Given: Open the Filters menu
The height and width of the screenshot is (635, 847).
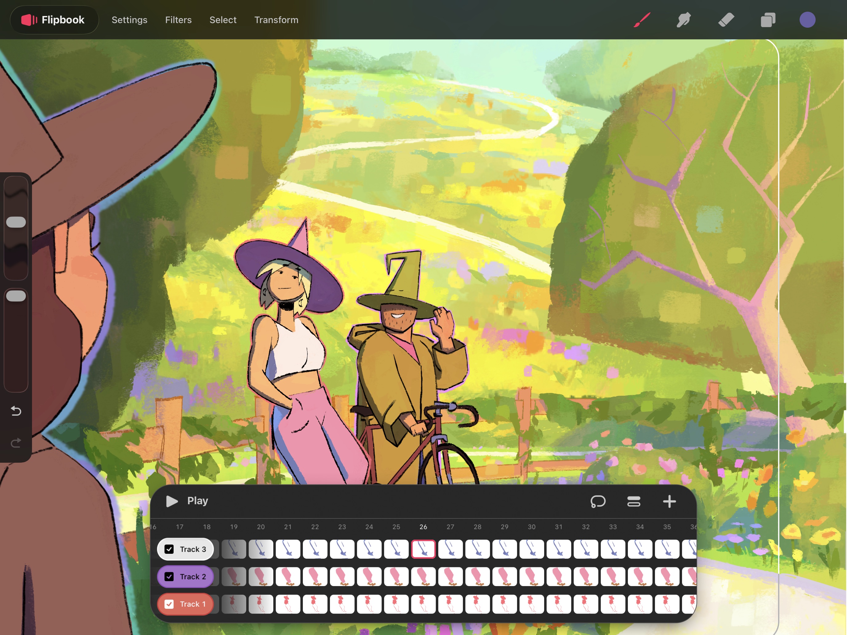Looking at the screenshot, I should tap(178, 20).
